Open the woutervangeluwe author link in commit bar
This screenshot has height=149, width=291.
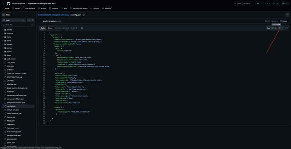click(50, 21)
